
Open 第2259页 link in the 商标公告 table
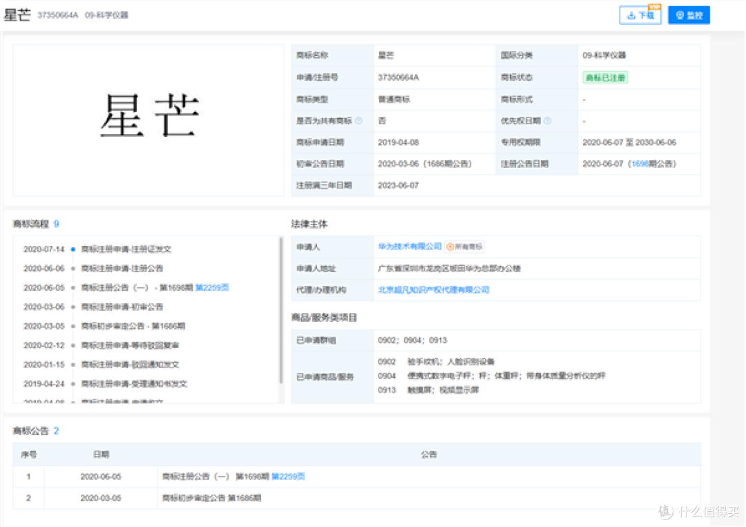(288, 476)
